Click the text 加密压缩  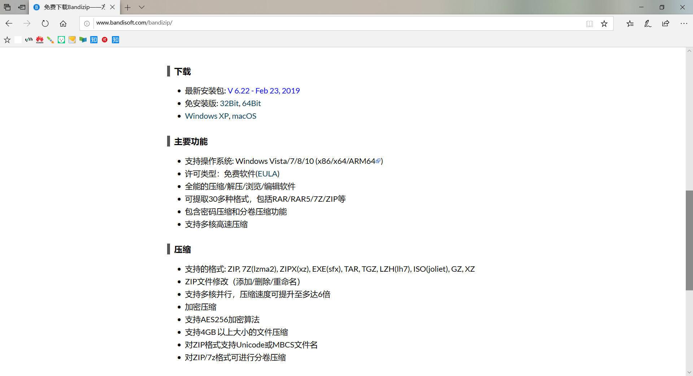tap(201, 307)
